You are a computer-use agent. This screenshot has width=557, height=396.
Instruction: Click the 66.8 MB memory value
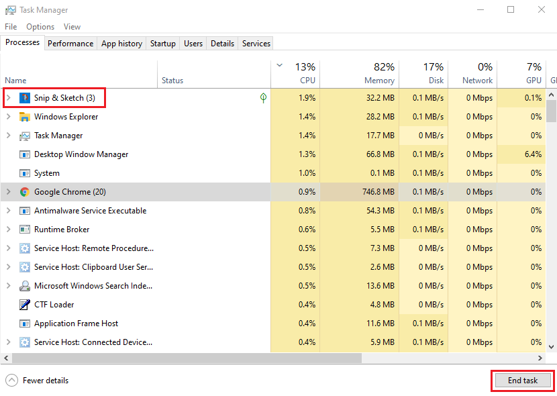pyautogui.click(x=381, y=154)
